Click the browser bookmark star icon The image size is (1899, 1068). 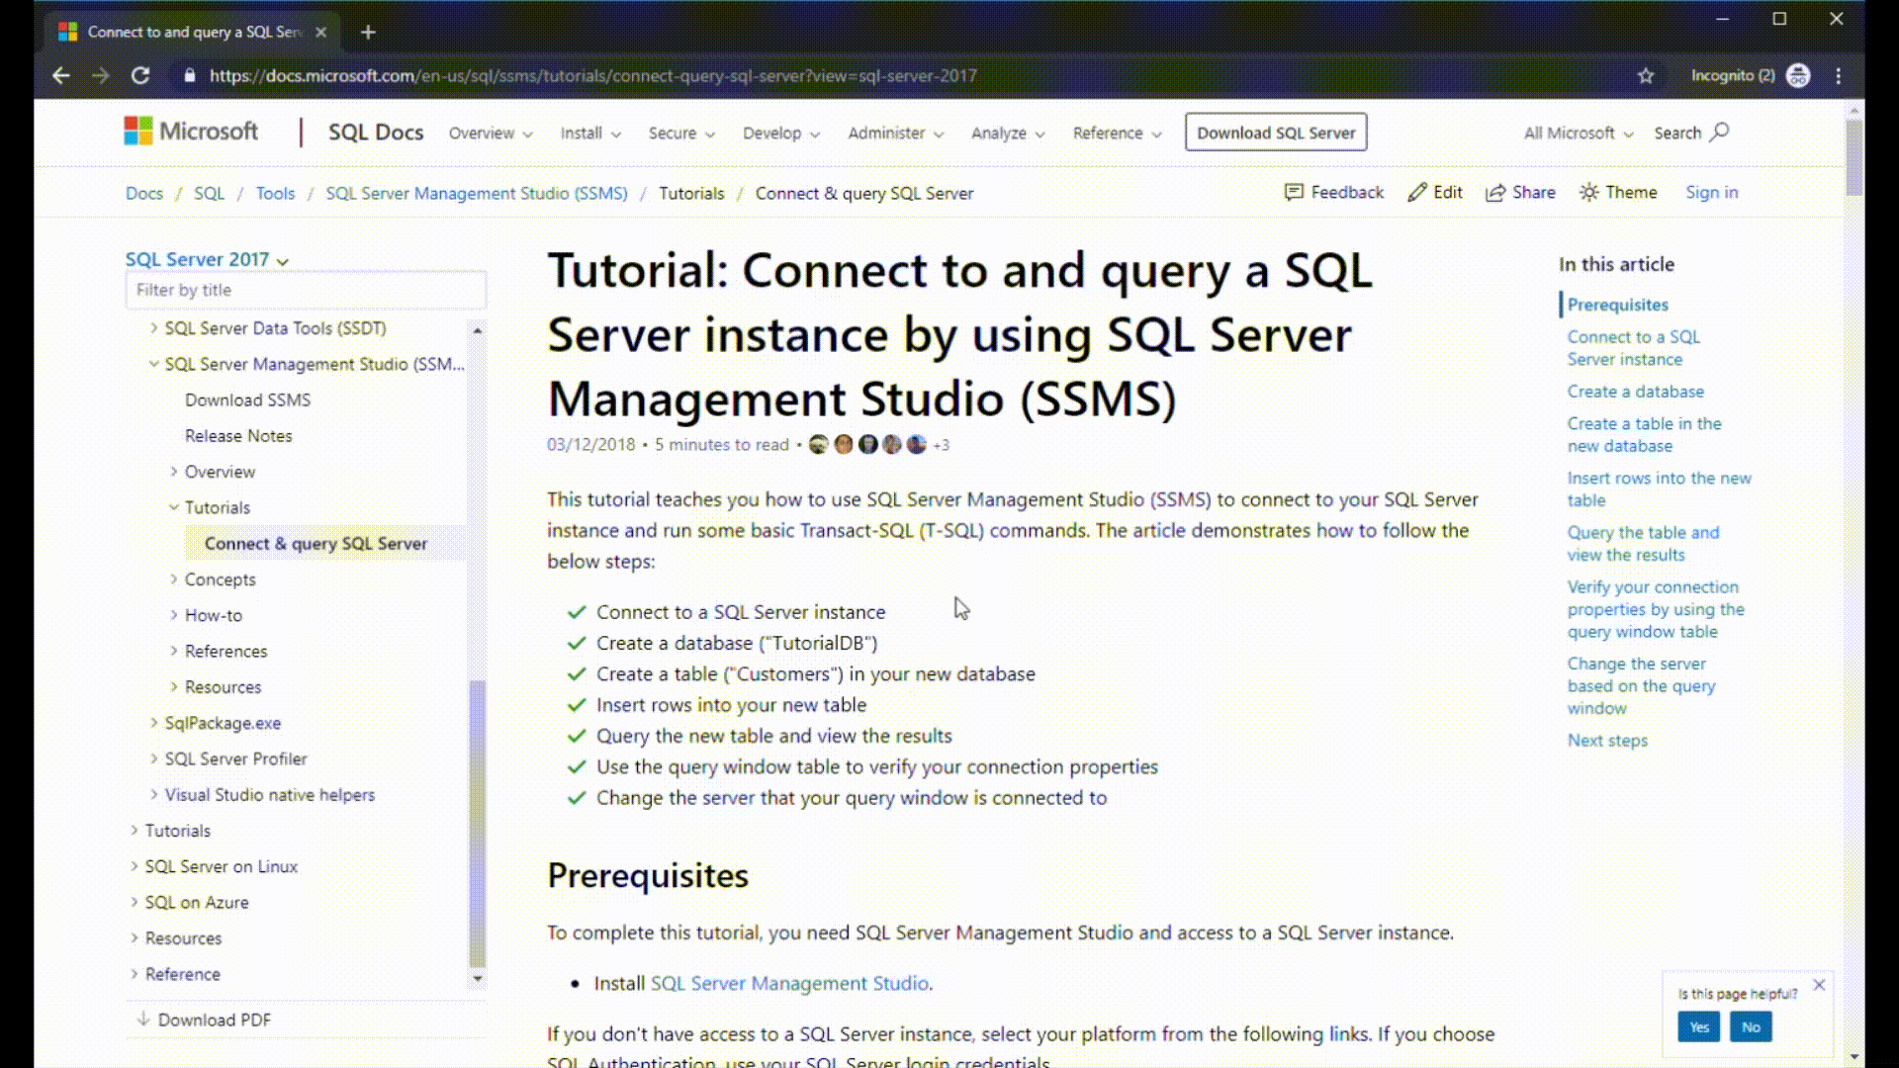(x=1646, y=75)
